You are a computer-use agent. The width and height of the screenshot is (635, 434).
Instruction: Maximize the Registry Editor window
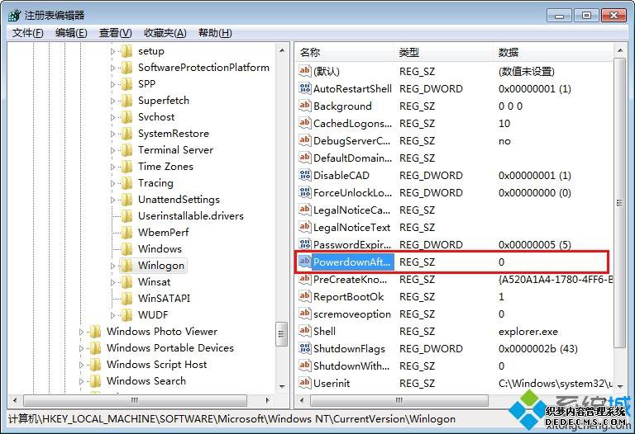pyautogui.click(x=586, y=16)
